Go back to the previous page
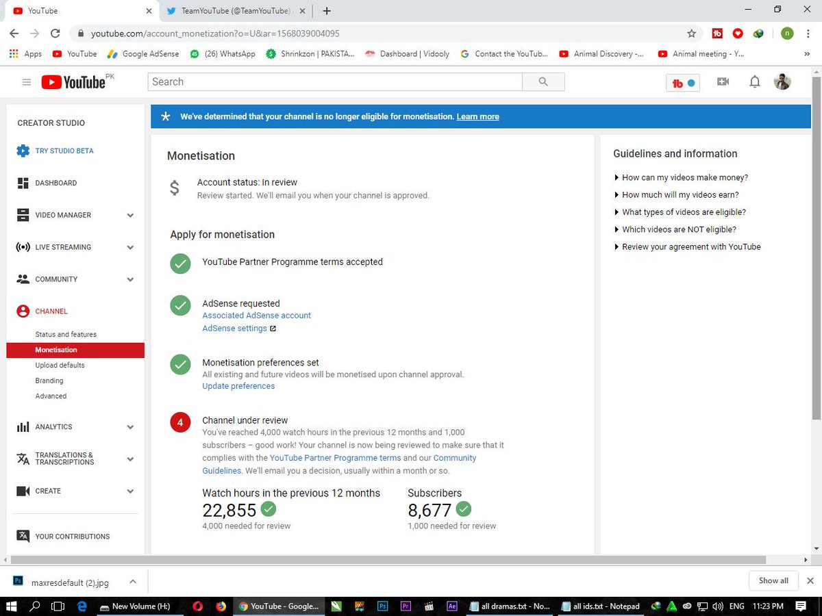Screen dimensions: 822x616 tap(14, 34)
